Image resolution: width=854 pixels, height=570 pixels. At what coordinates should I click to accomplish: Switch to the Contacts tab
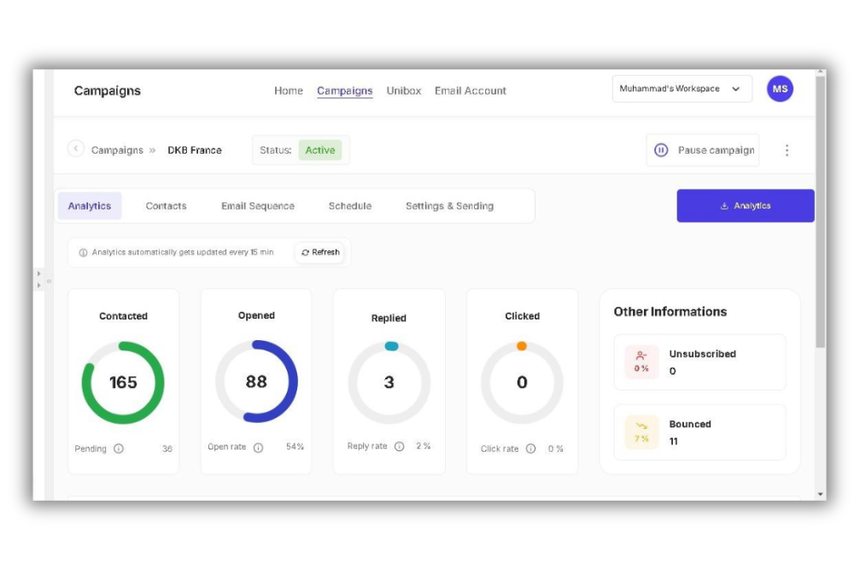(x=166, y=206)
